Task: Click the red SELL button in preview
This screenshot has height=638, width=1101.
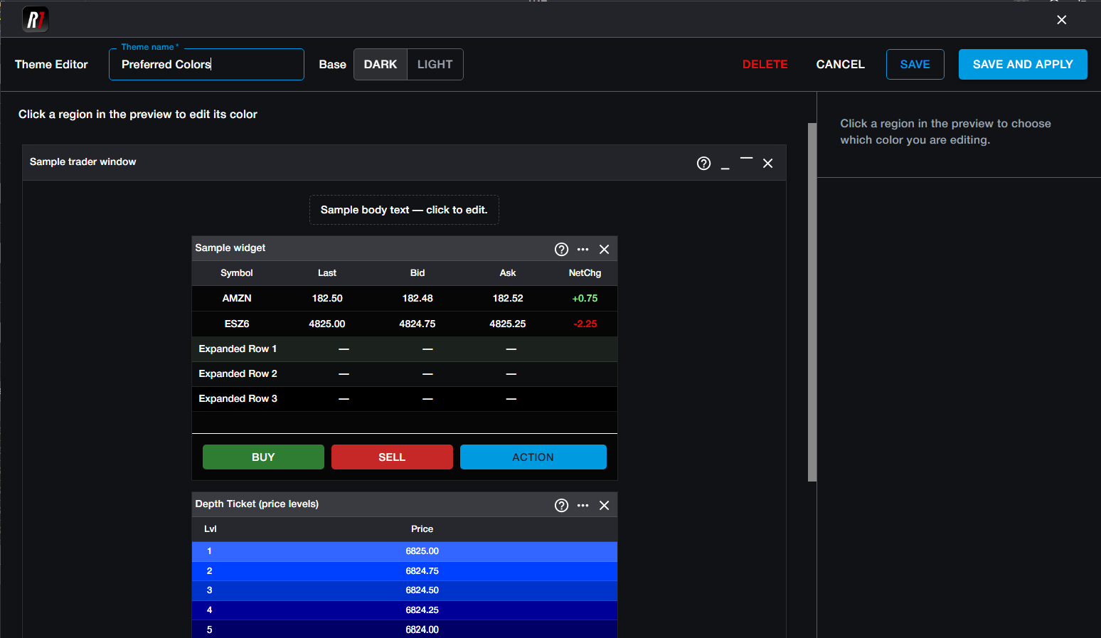Action: tap(392, 457)
